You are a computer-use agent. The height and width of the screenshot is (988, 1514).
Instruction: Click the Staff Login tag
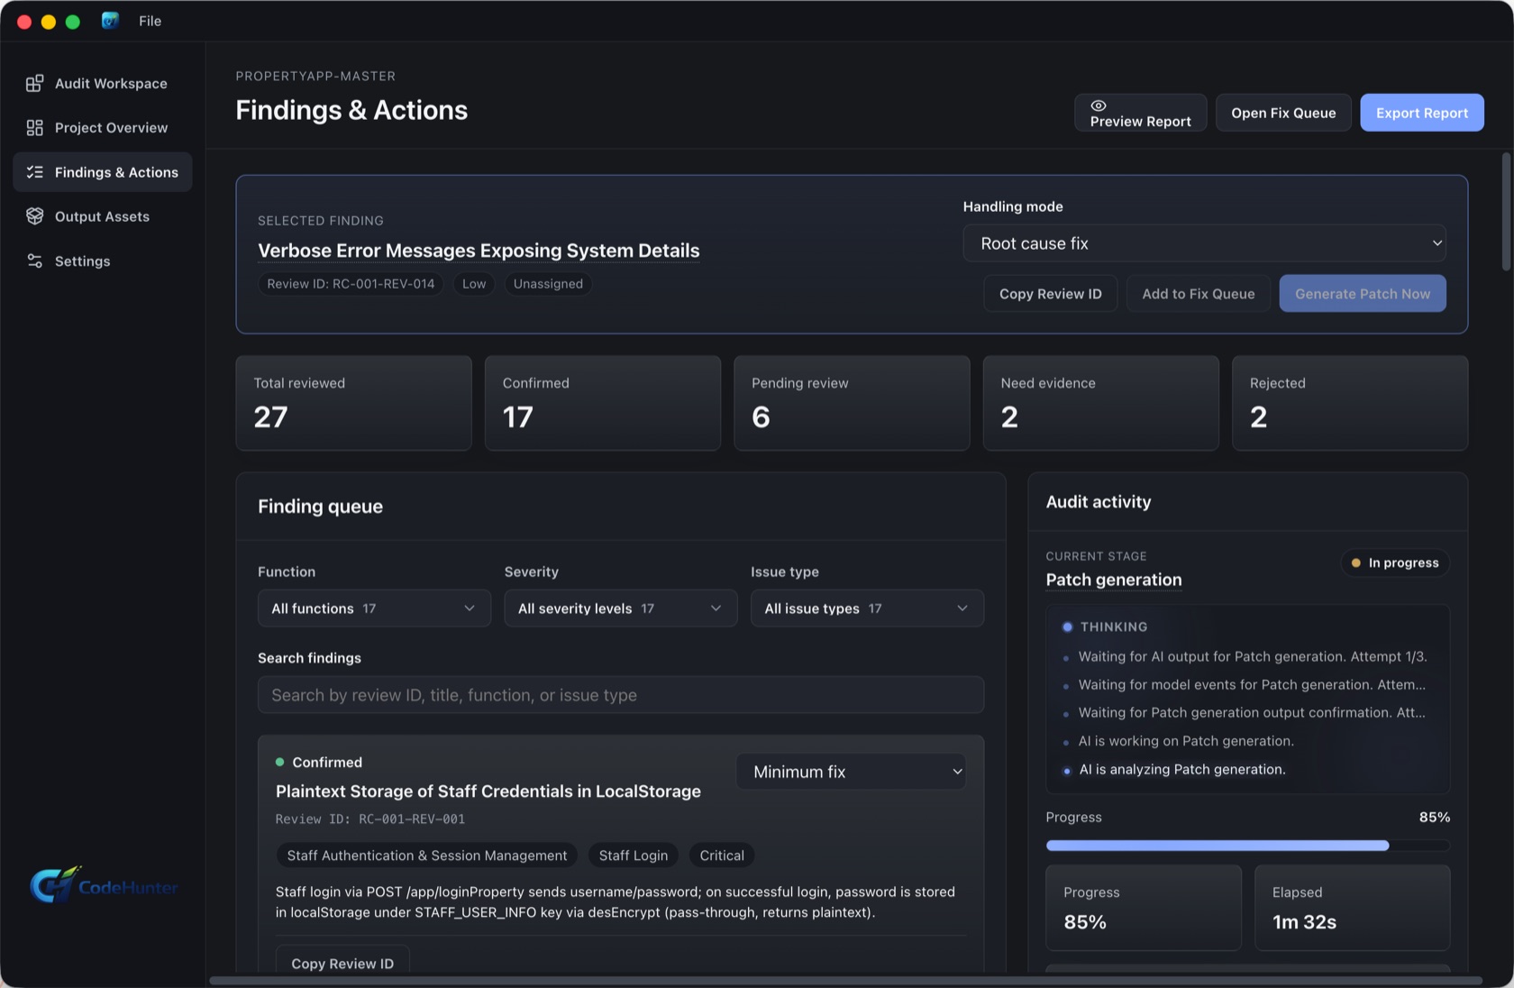634,855
